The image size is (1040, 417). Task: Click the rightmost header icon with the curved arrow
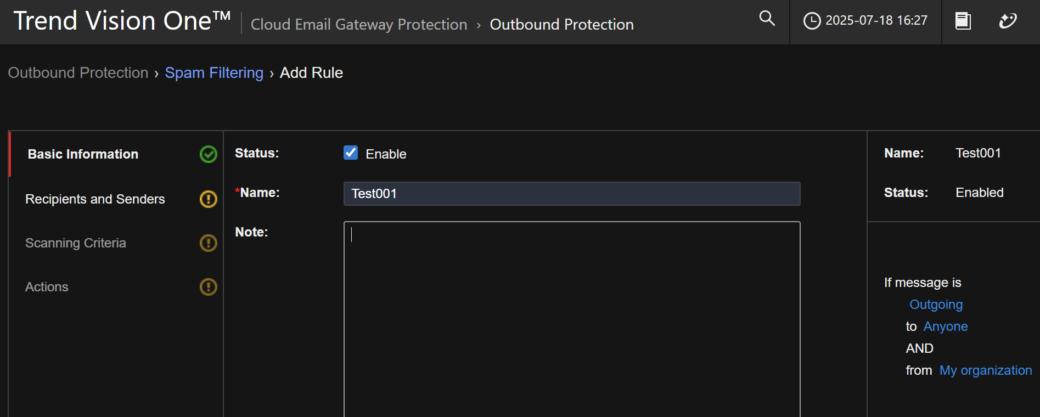click(x=1008, y=21)
